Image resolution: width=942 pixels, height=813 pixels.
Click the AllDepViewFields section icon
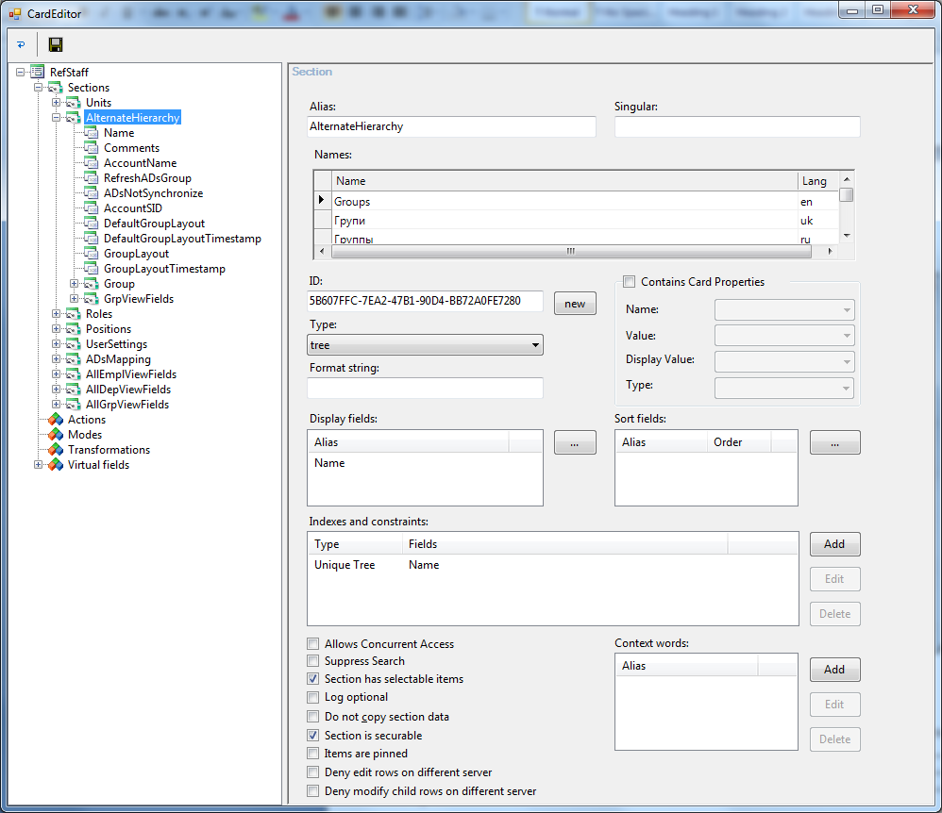pyautogui.click(x=74, y=390)
